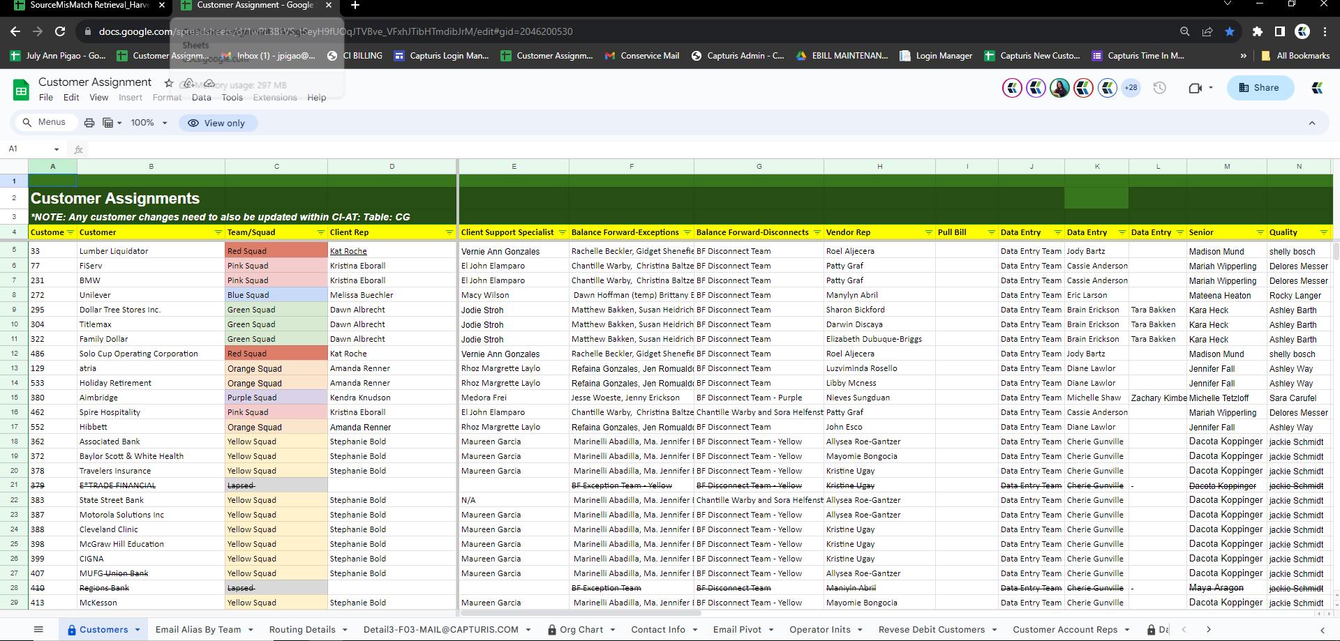Open the Data menu
Screen dimensions: 1340x641
(202, 98)
